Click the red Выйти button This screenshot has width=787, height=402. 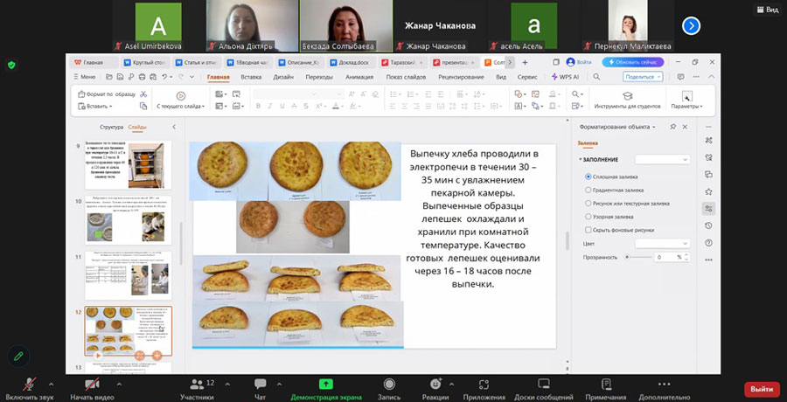(x=761, y=389)
